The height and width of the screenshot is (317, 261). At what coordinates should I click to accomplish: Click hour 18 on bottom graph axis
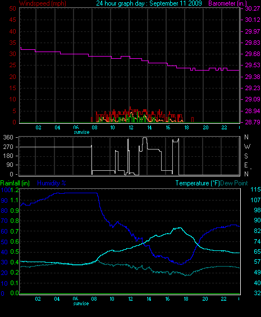(186, 299)
